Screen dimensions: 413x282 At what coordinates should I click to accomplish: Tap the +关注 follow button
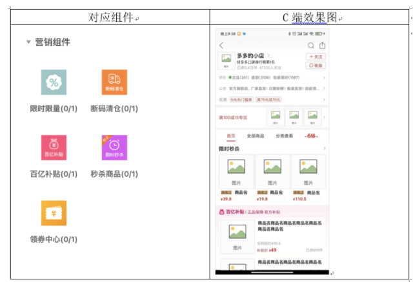316,57
